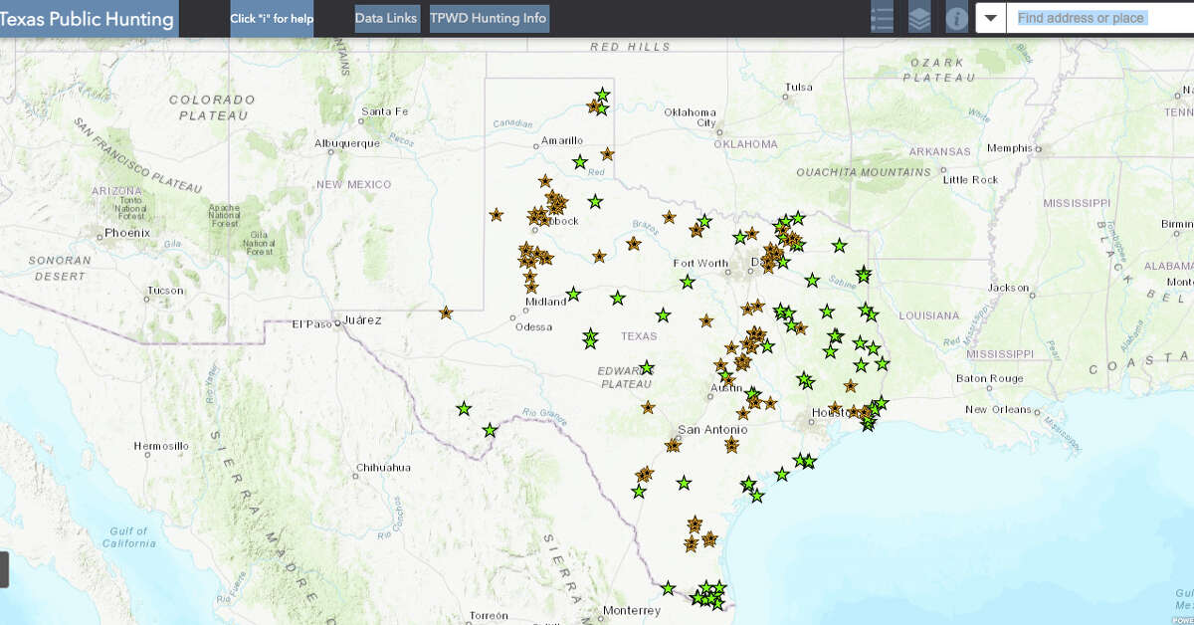Viewport: 1194px width, 625px height.
Task: Open the legend list icon
Action: click(x=882, y=18)
